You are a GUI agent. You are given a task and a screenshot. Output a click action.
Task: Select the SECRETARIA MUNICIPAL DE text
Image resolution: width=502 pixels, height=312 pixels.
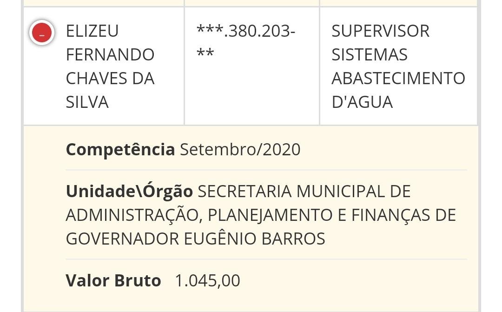point(304,192)
